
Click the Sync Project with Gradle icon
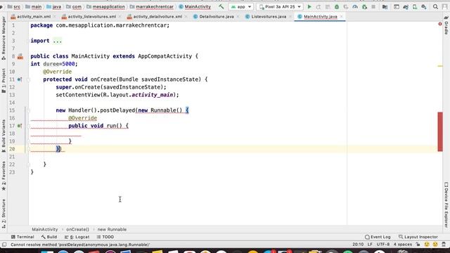406,6
